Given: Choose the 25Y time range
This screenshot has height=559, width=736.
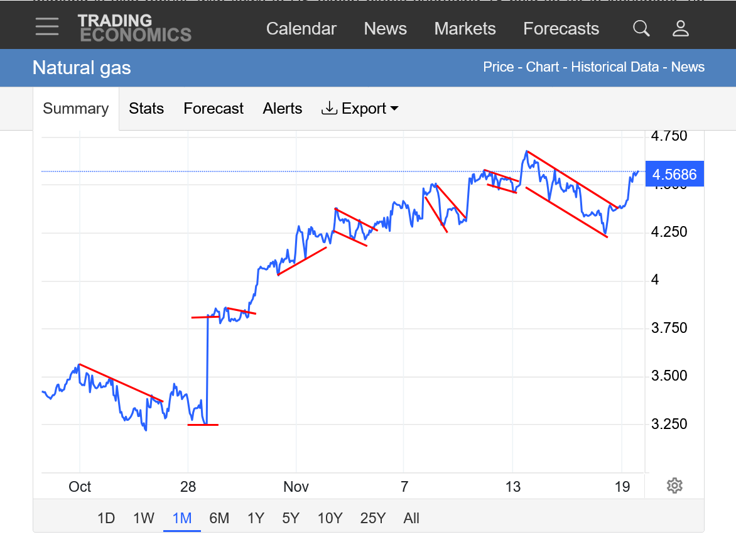Looking at the screenshot, I should tap(372, 518).
